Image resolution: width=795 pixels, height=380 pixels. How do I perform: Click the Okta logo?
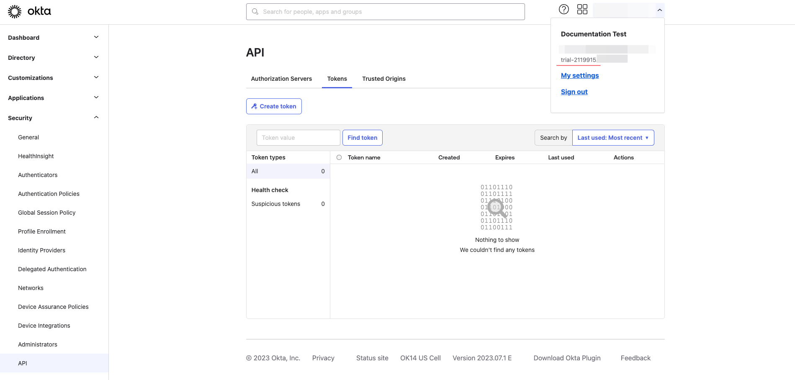[x=29, y=11]
